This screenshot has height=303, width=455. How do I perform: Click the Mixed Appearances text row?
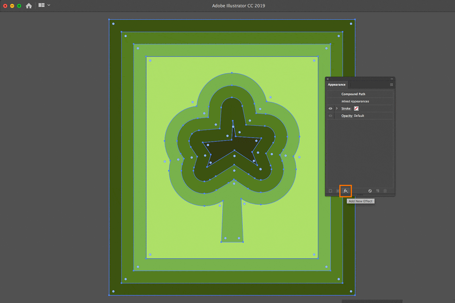pyautogui.click(x=360, y=102)
